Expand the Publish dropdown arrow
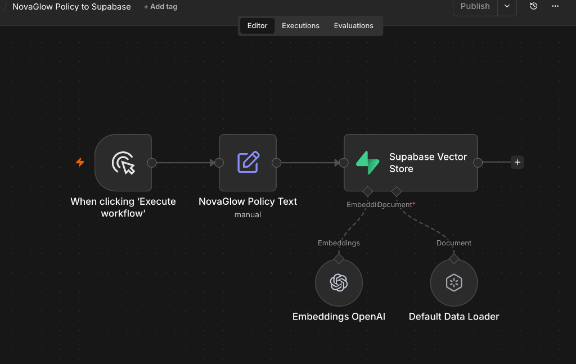This screenshot has width=576, height=364. coord(507,6)
